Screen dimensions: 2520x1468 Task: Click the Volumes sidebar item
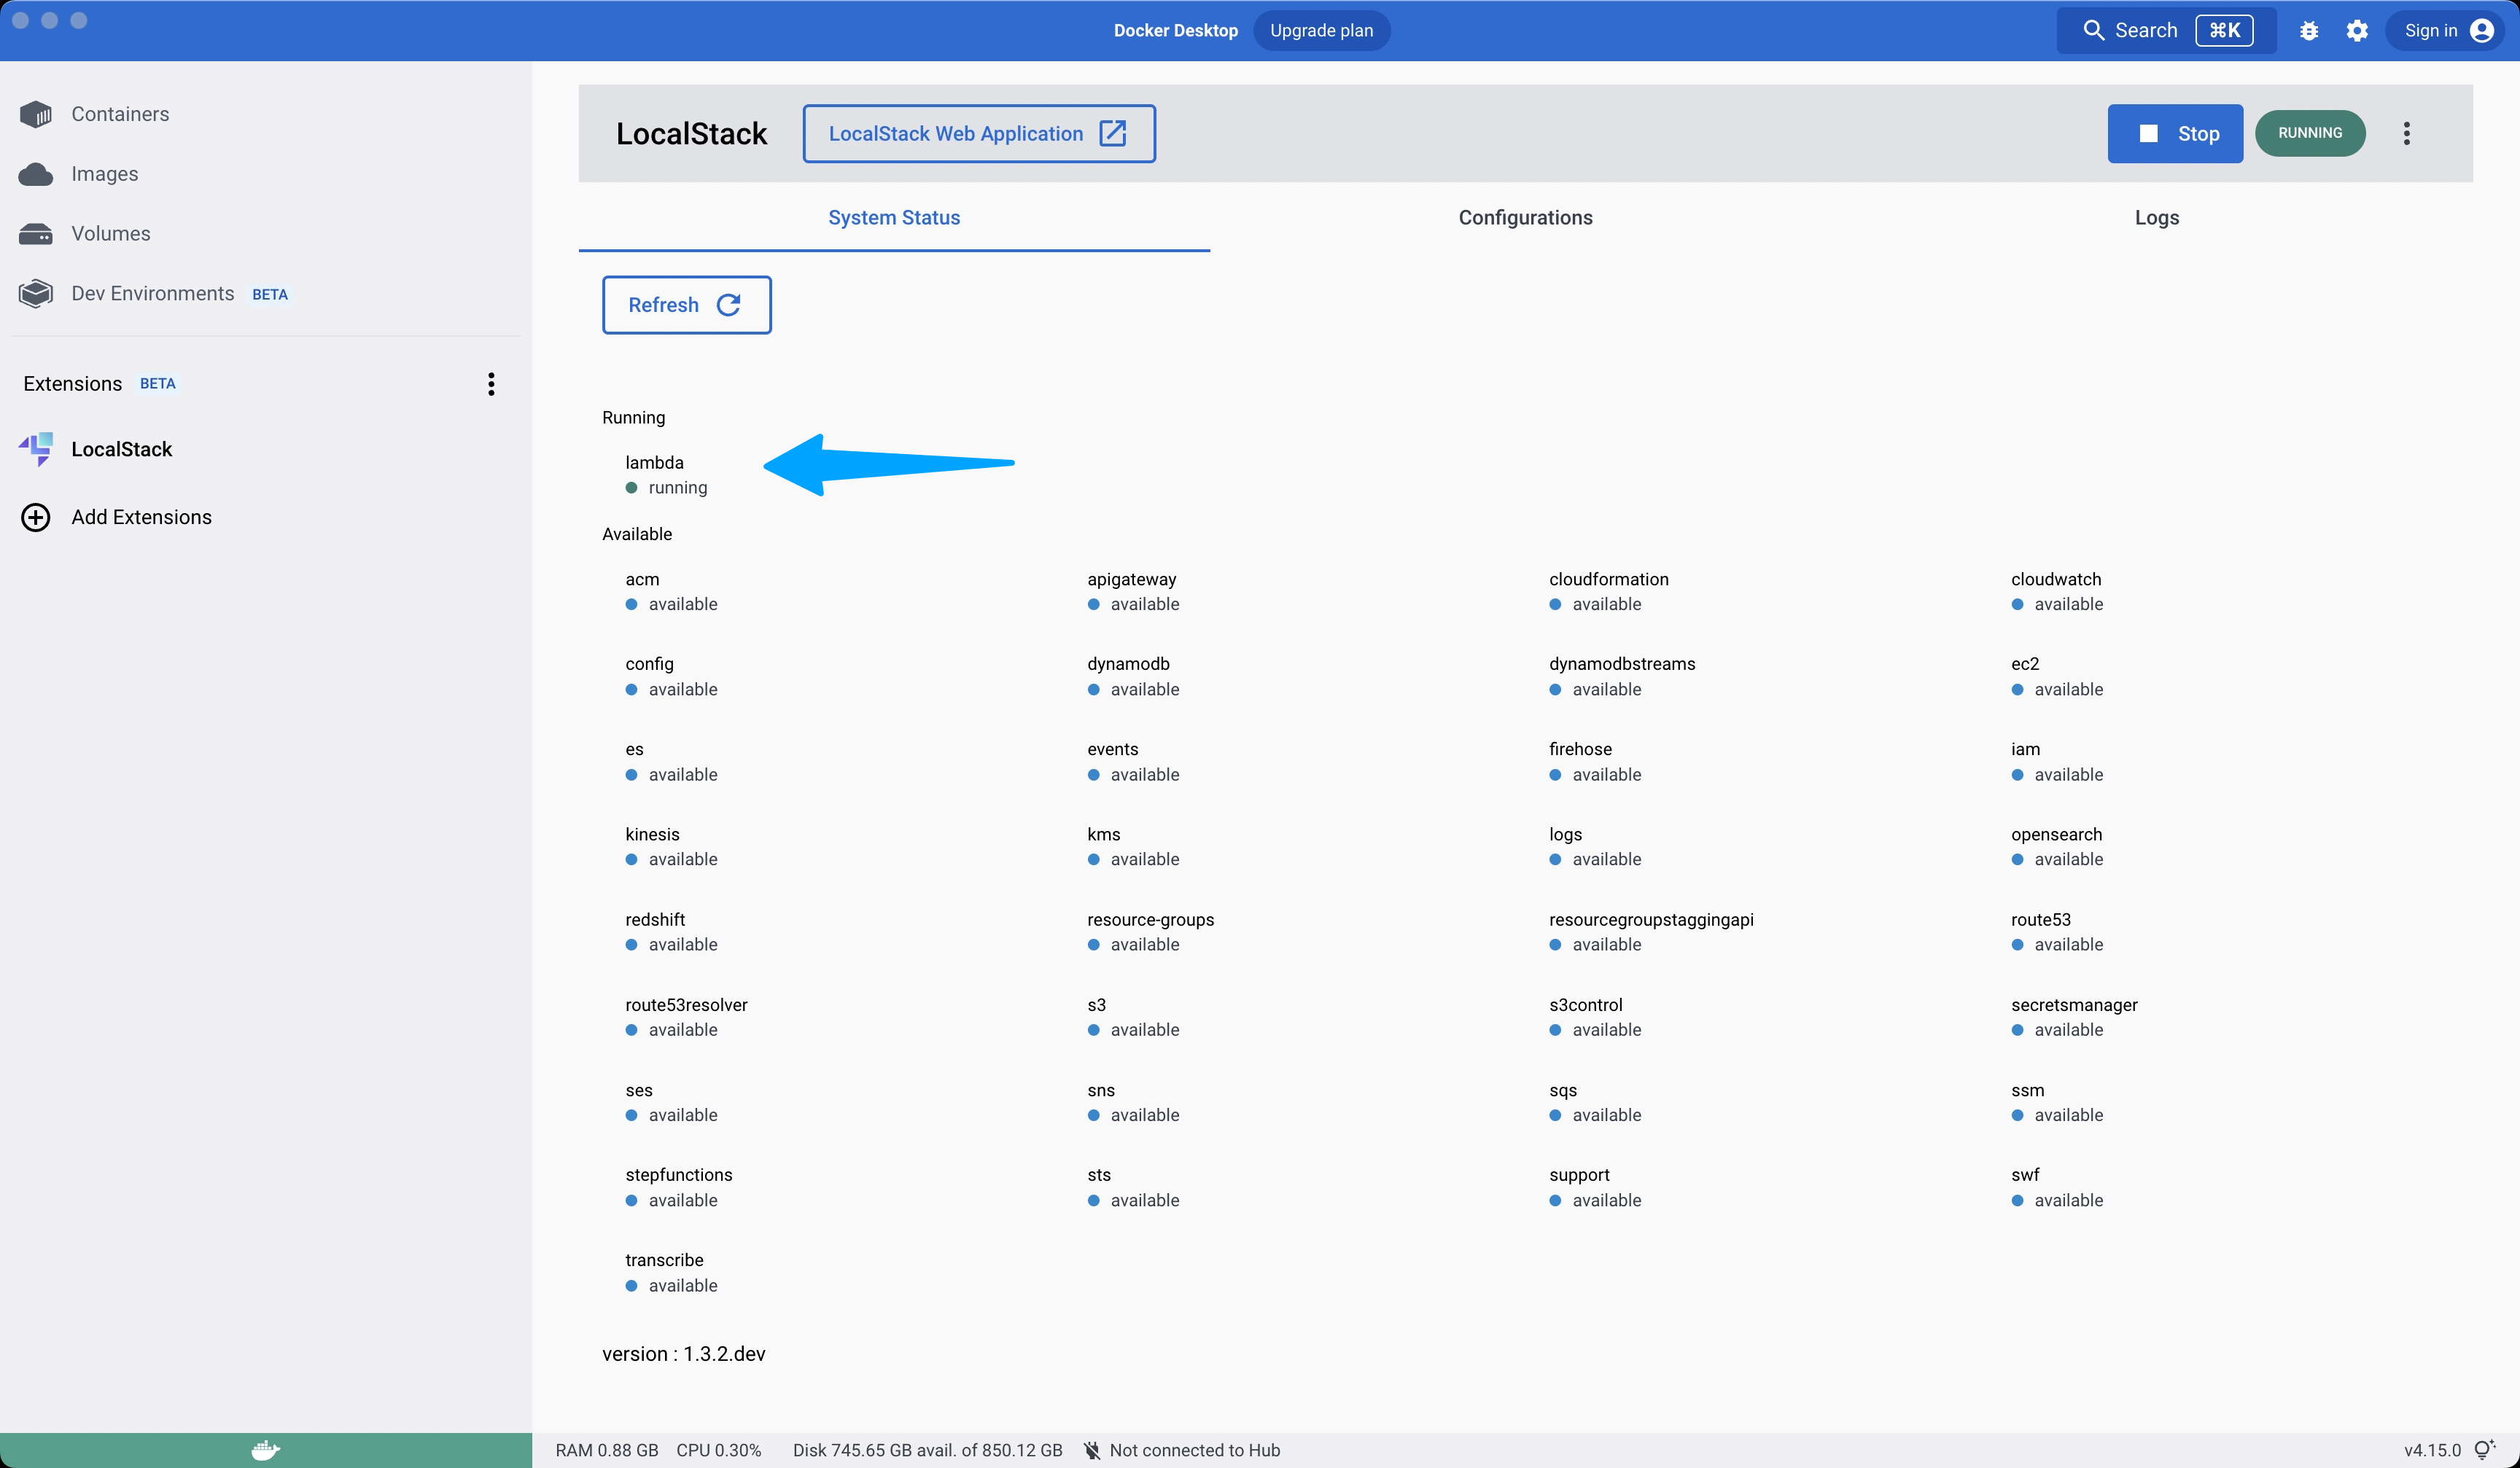tap(109, 233)
